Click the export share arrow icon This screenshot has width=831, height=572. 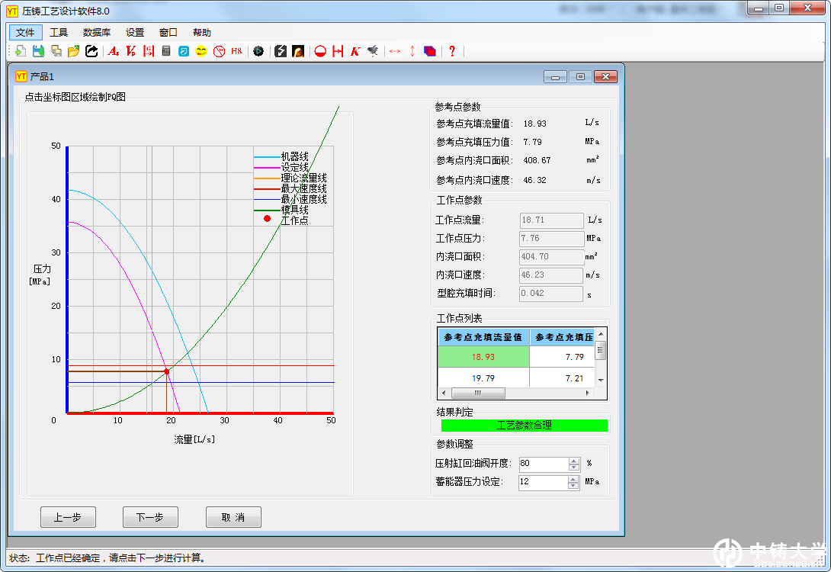point(91,51)
